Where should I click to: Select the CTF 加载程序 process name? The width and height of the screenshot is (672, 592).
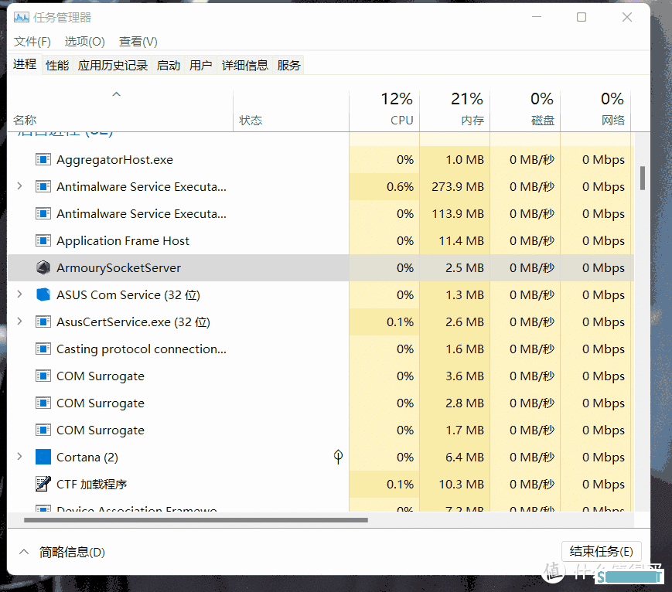click(92, 485)
